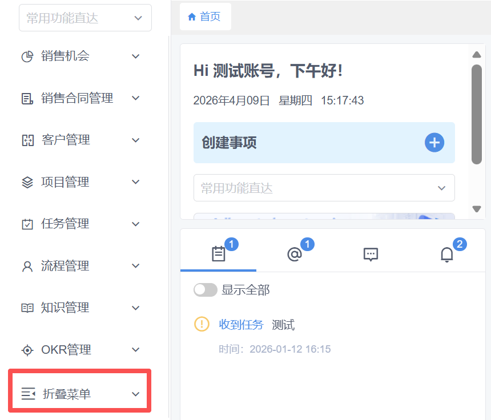The width and height of the screenshot is (491, 420).
Task: Click the pie chart icon beside 销售机会
Action: pos(27,56)
